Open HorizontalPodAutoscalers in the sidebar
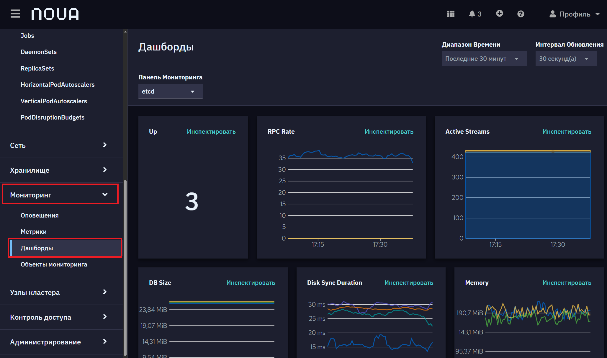 pos(58,85)
